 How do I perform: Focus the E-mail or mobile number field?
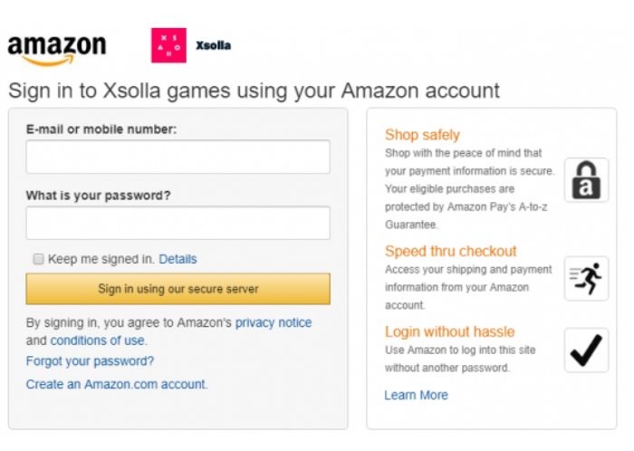pyautogui.click(x=178, y=157)
